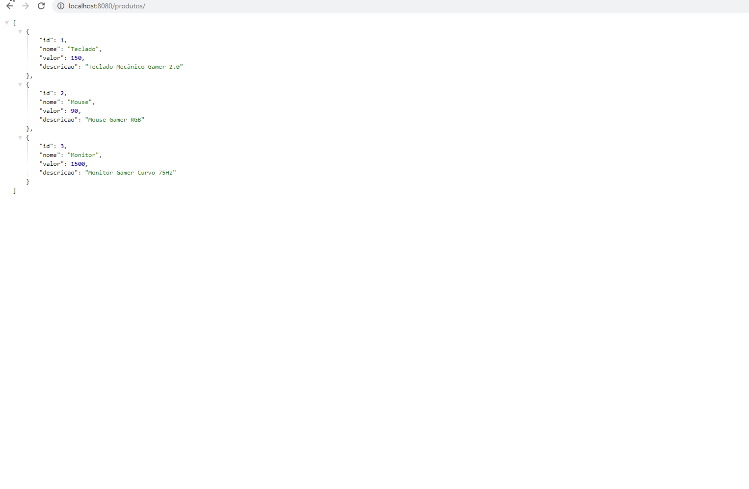Select the localhost:8080/produtos address bar
The height and width of the screenshot is (489, 749).
(x=107, y=6)
